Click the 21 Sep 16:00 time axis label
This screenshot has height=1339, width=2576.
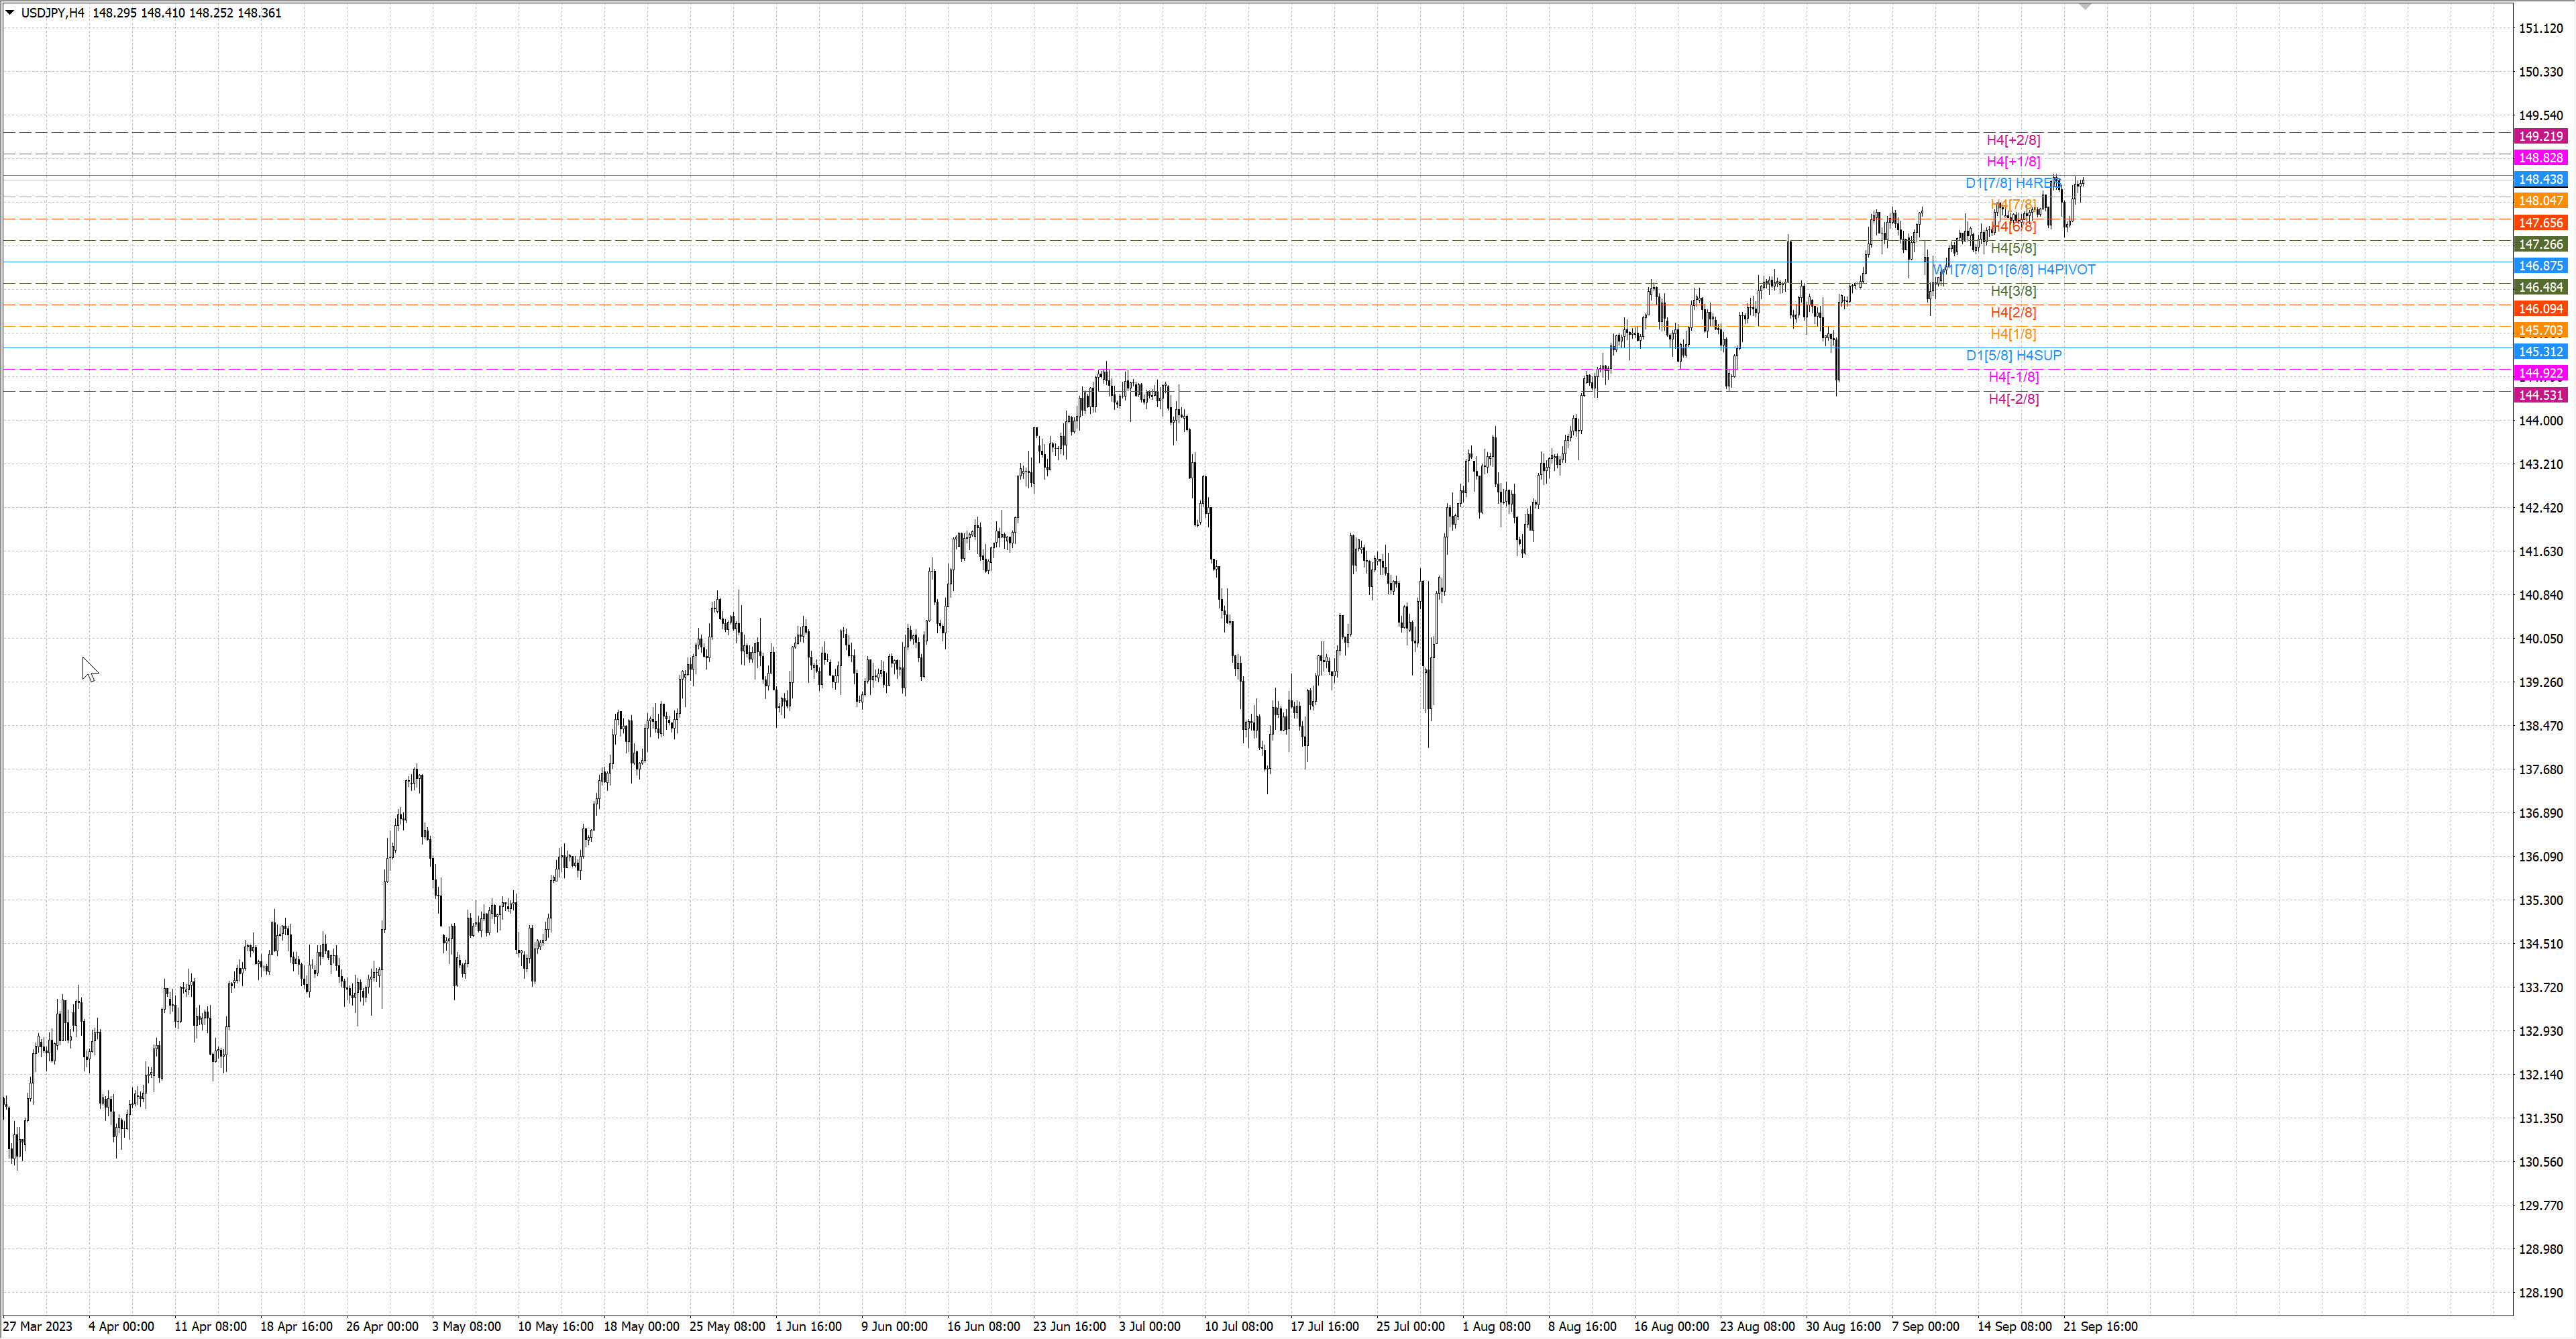pos(2100,1326)
